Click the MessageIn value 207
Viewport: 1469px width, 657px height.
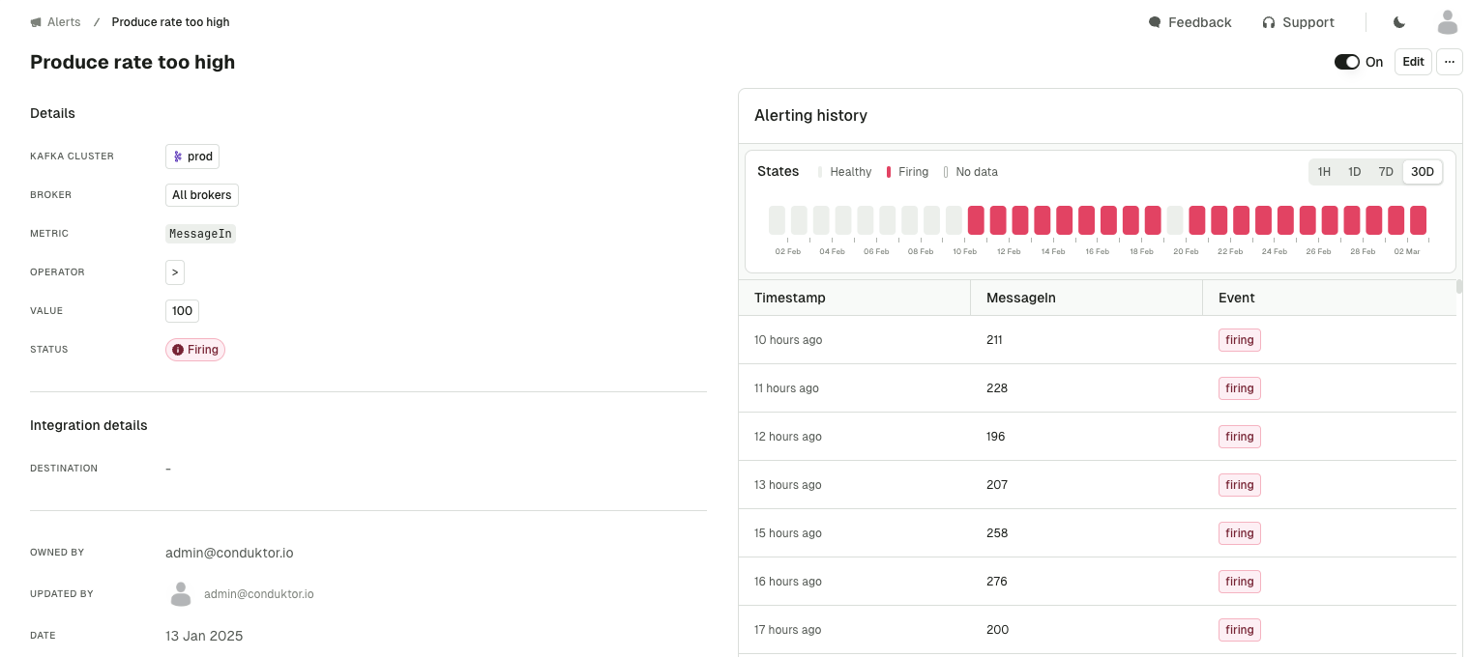pos(997,485)
